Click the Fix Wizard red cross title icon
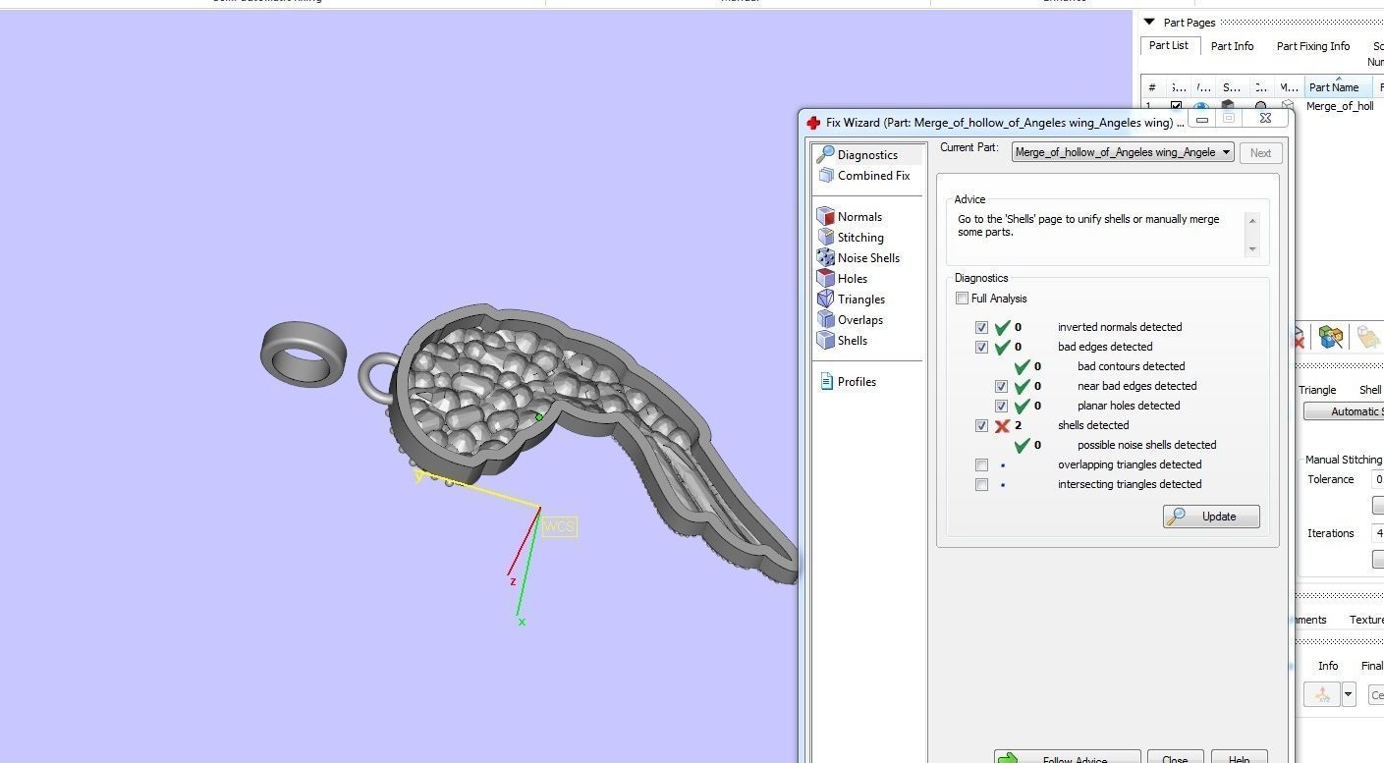This screenshot has height=763, width=1384. click(812, 123)
